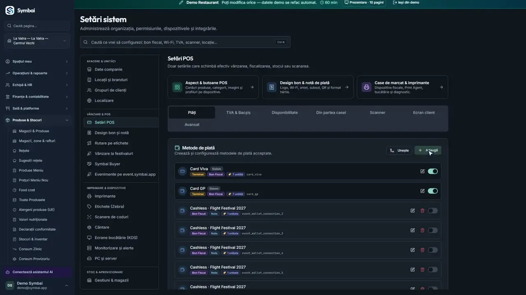Enable the event_wallet_connection_2 toggle

(433, 211)
